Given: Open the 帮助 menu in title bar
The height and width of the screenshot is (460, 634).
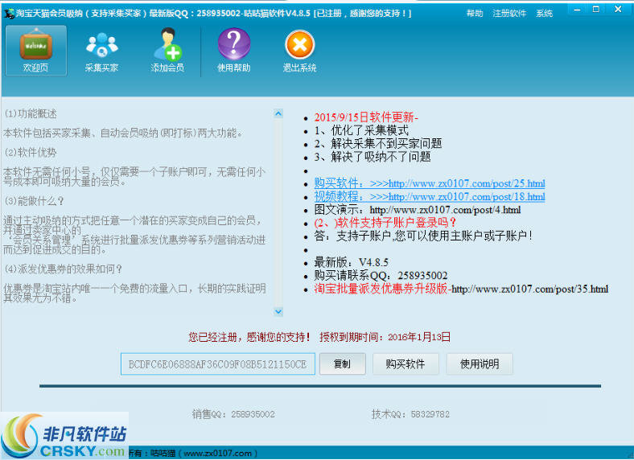Looking at the screenshot, I should point(475,14).
